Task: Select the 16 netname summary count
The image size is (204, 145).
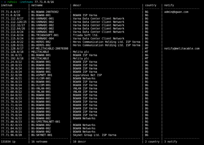Action: click(40, 141)
